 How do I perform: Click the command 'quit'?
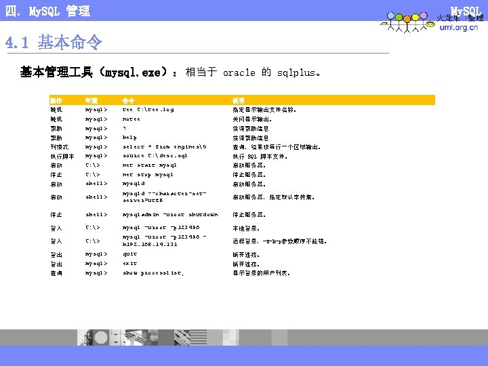(x=129, y=254)
